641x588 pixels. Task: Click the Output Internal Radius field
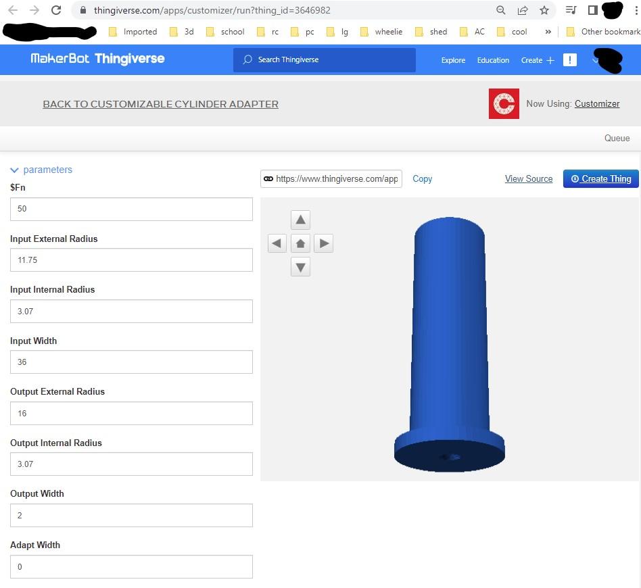click(131, 464)
